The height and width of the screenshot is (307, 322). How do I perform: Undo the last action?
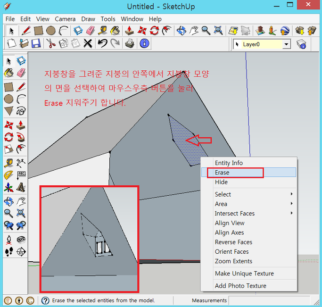(x=102, y=43)
